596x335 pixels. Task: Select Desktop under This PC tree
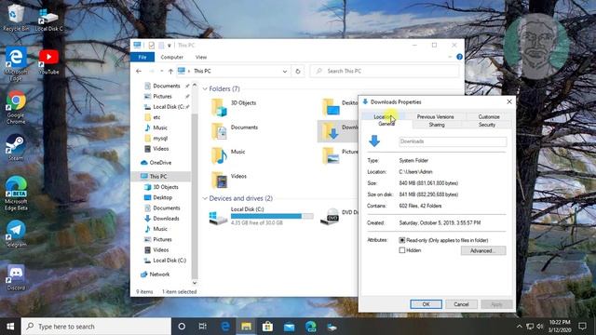click(162, 197)
